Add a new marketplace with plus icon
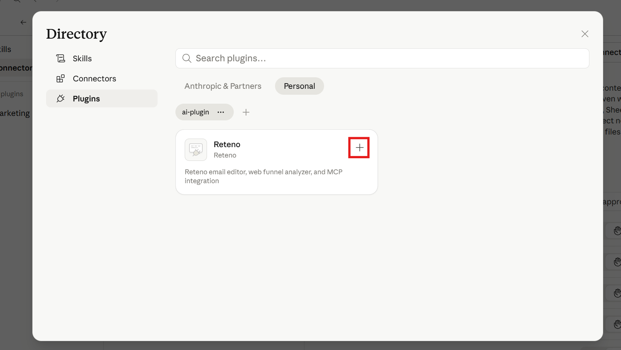The height and width of the screenshot is (350, 621). coord(246,112)
